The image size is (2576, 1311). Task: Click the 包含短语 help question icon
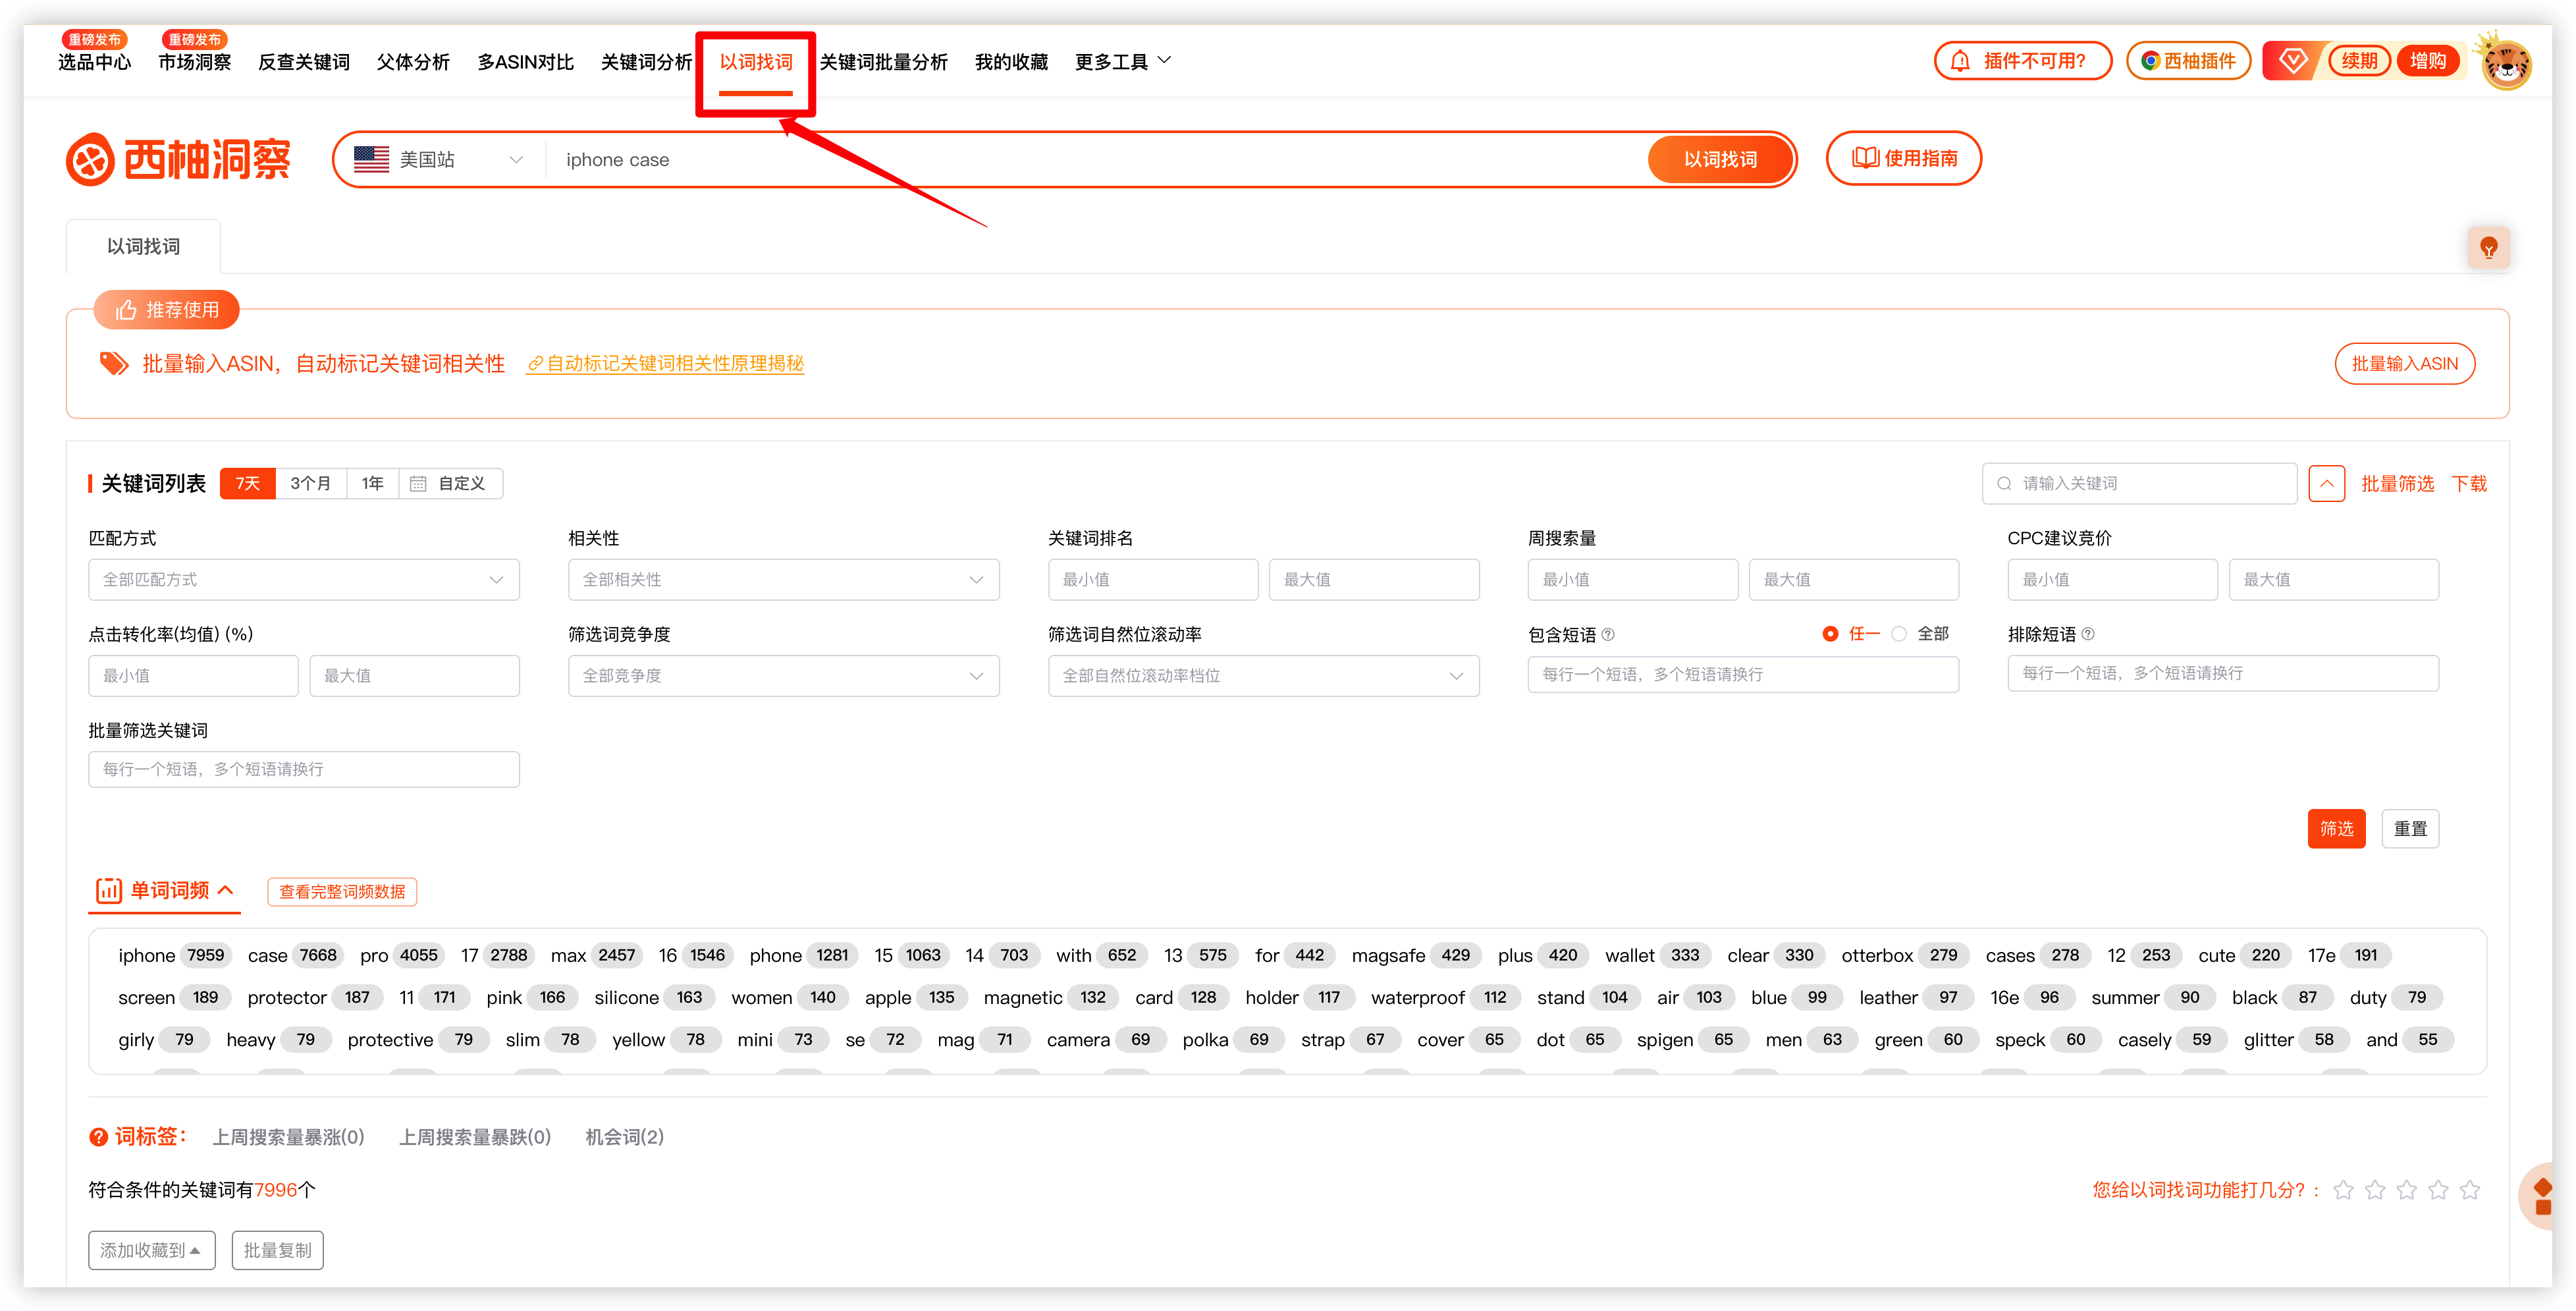[1608, 634]
